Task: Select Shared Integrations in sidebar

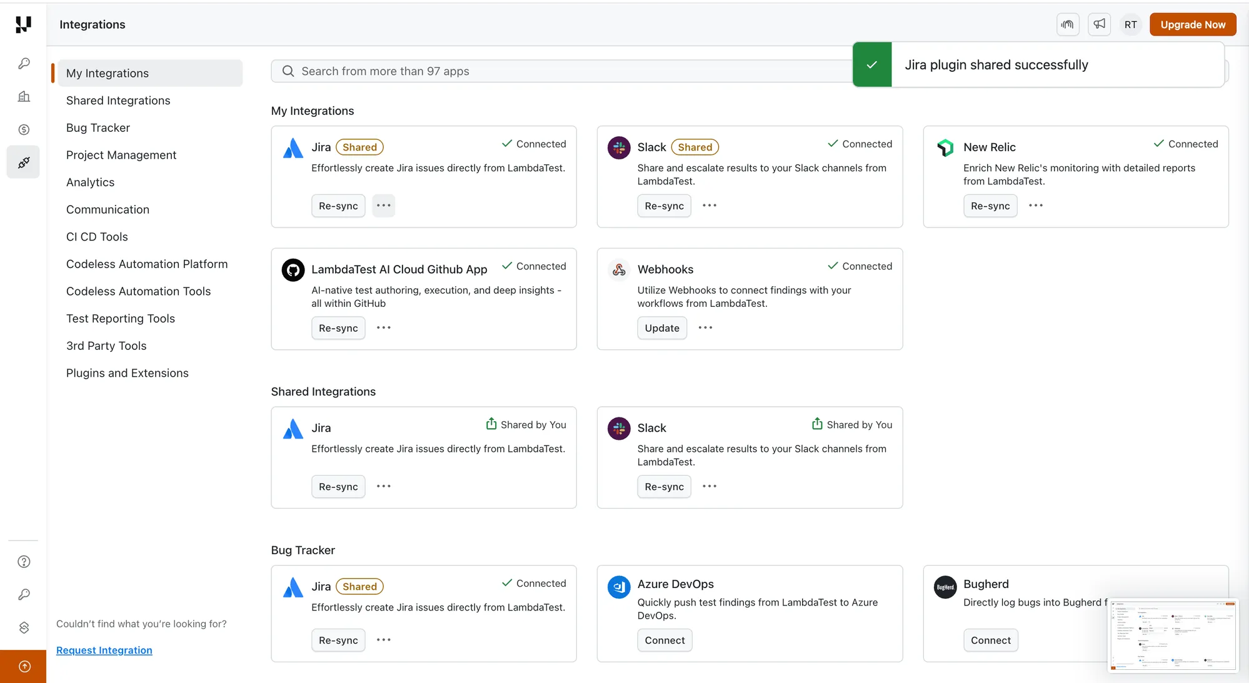Action: coord(118,101)
